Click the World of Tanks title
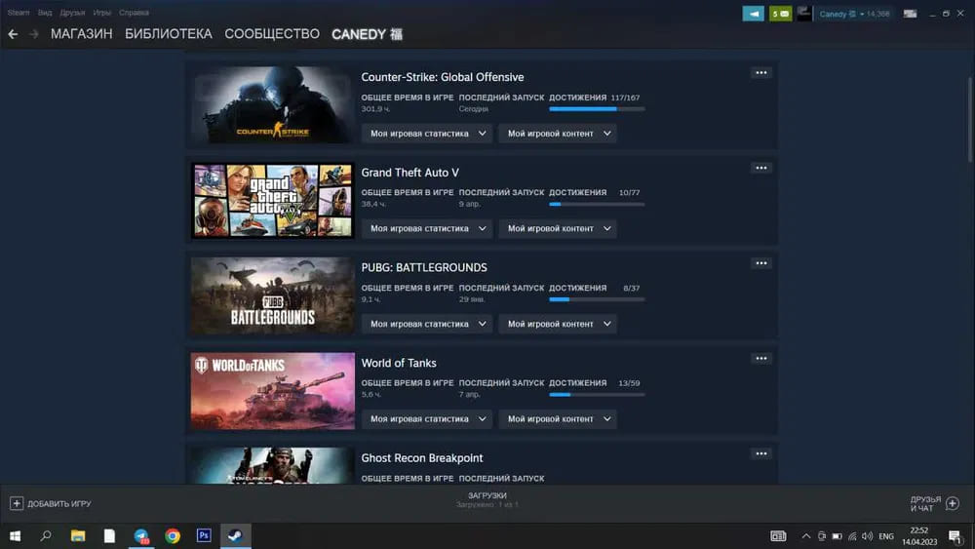The width and height of the screenshot is (975, 549). [x=399, y=363]
